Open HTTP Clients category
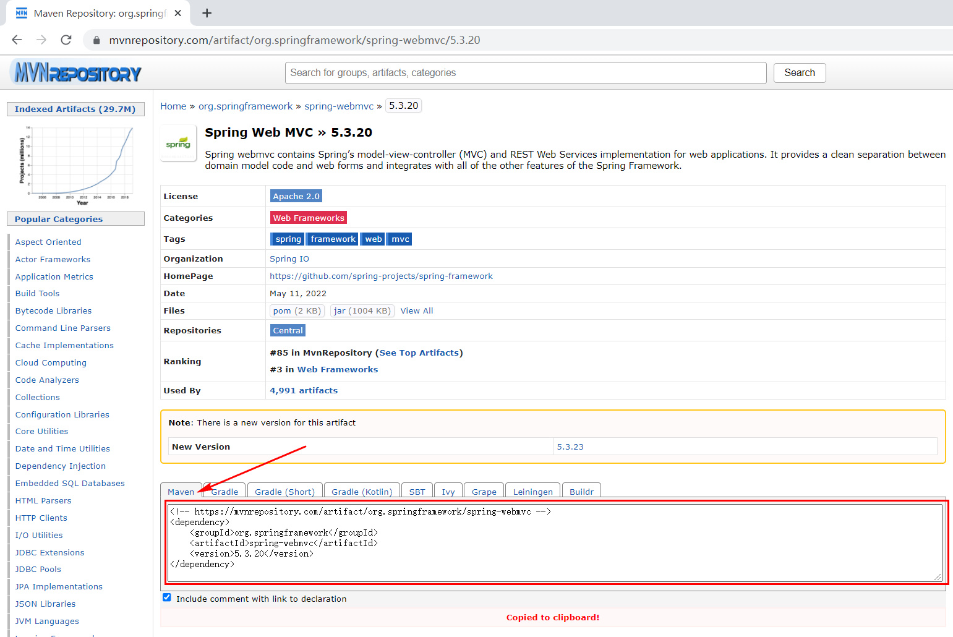The width and height of the screenshot is (953, 637). click(x=41, y=518)
